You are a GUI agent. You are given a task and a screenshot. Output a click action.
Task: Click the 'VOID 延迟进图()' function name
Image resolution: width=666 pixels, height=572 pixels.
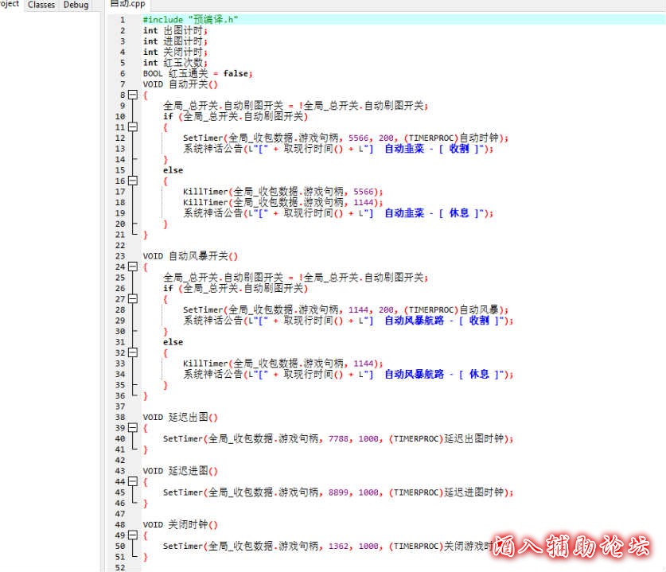(x=180, y=471)
